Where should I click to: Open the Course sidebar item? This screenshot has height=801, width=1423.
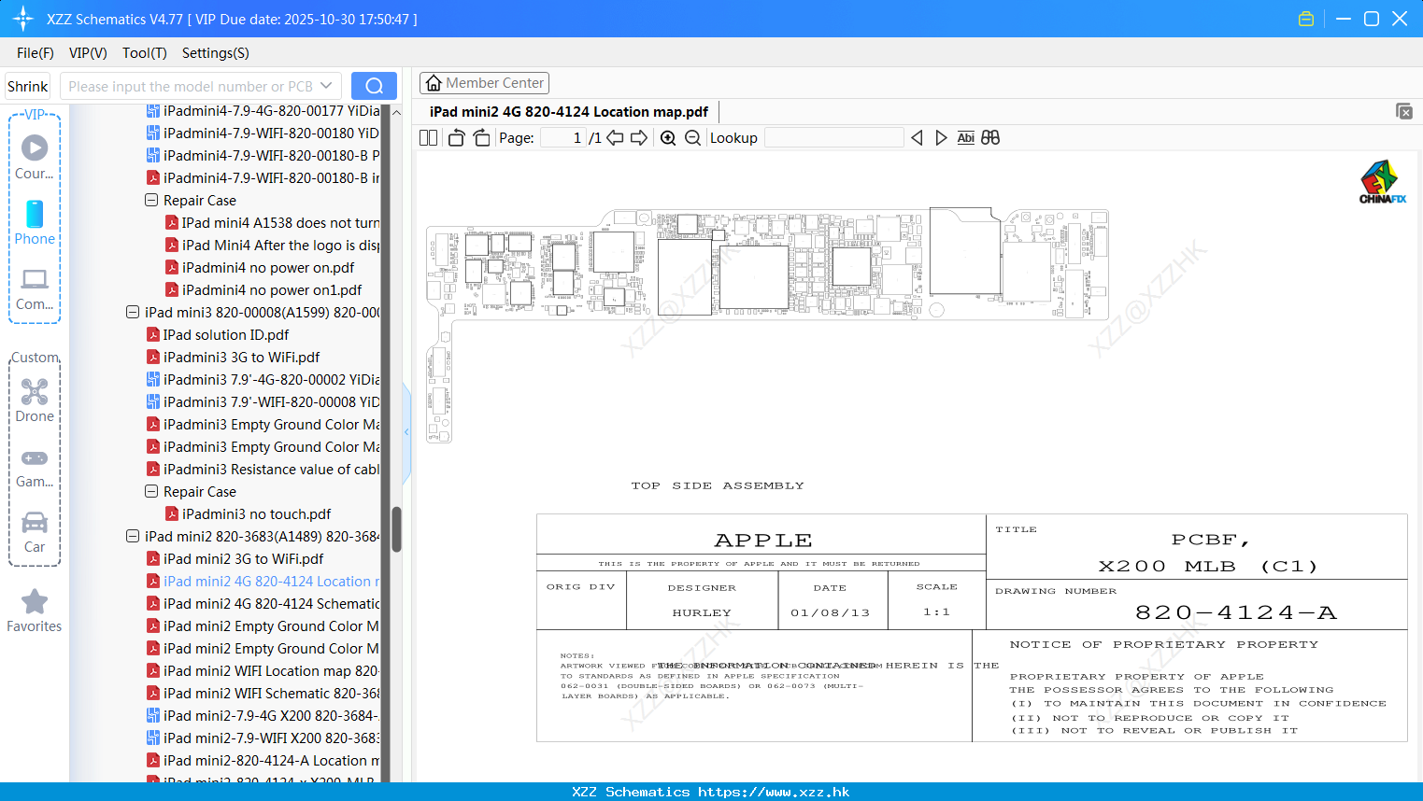(x=35, y=157)
